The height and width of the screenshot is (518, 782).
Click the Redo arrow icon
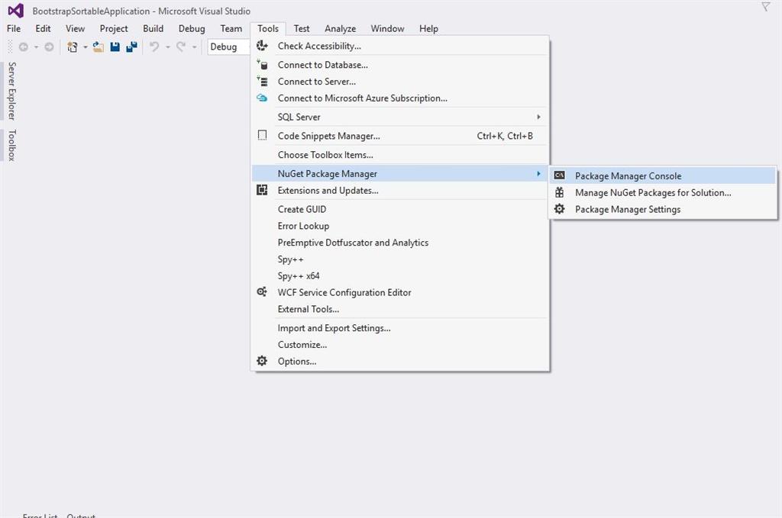click(x=181, y=47)
